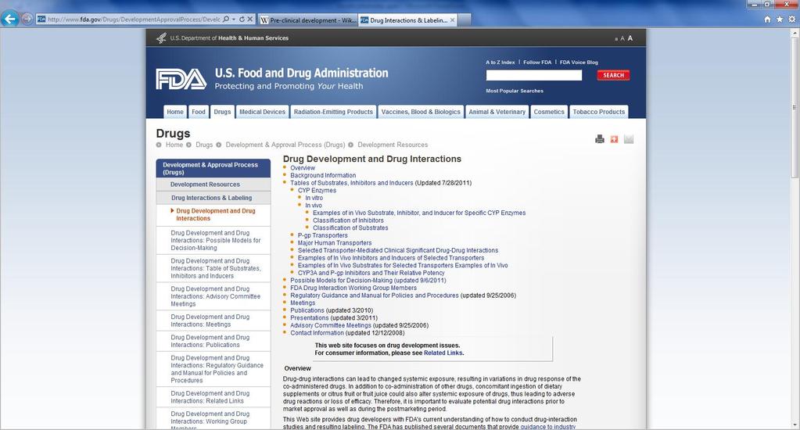The width and height of the screenshot is (800, 430).
Task: Open the browser Tools gear icon
Action: pos(792,20)
